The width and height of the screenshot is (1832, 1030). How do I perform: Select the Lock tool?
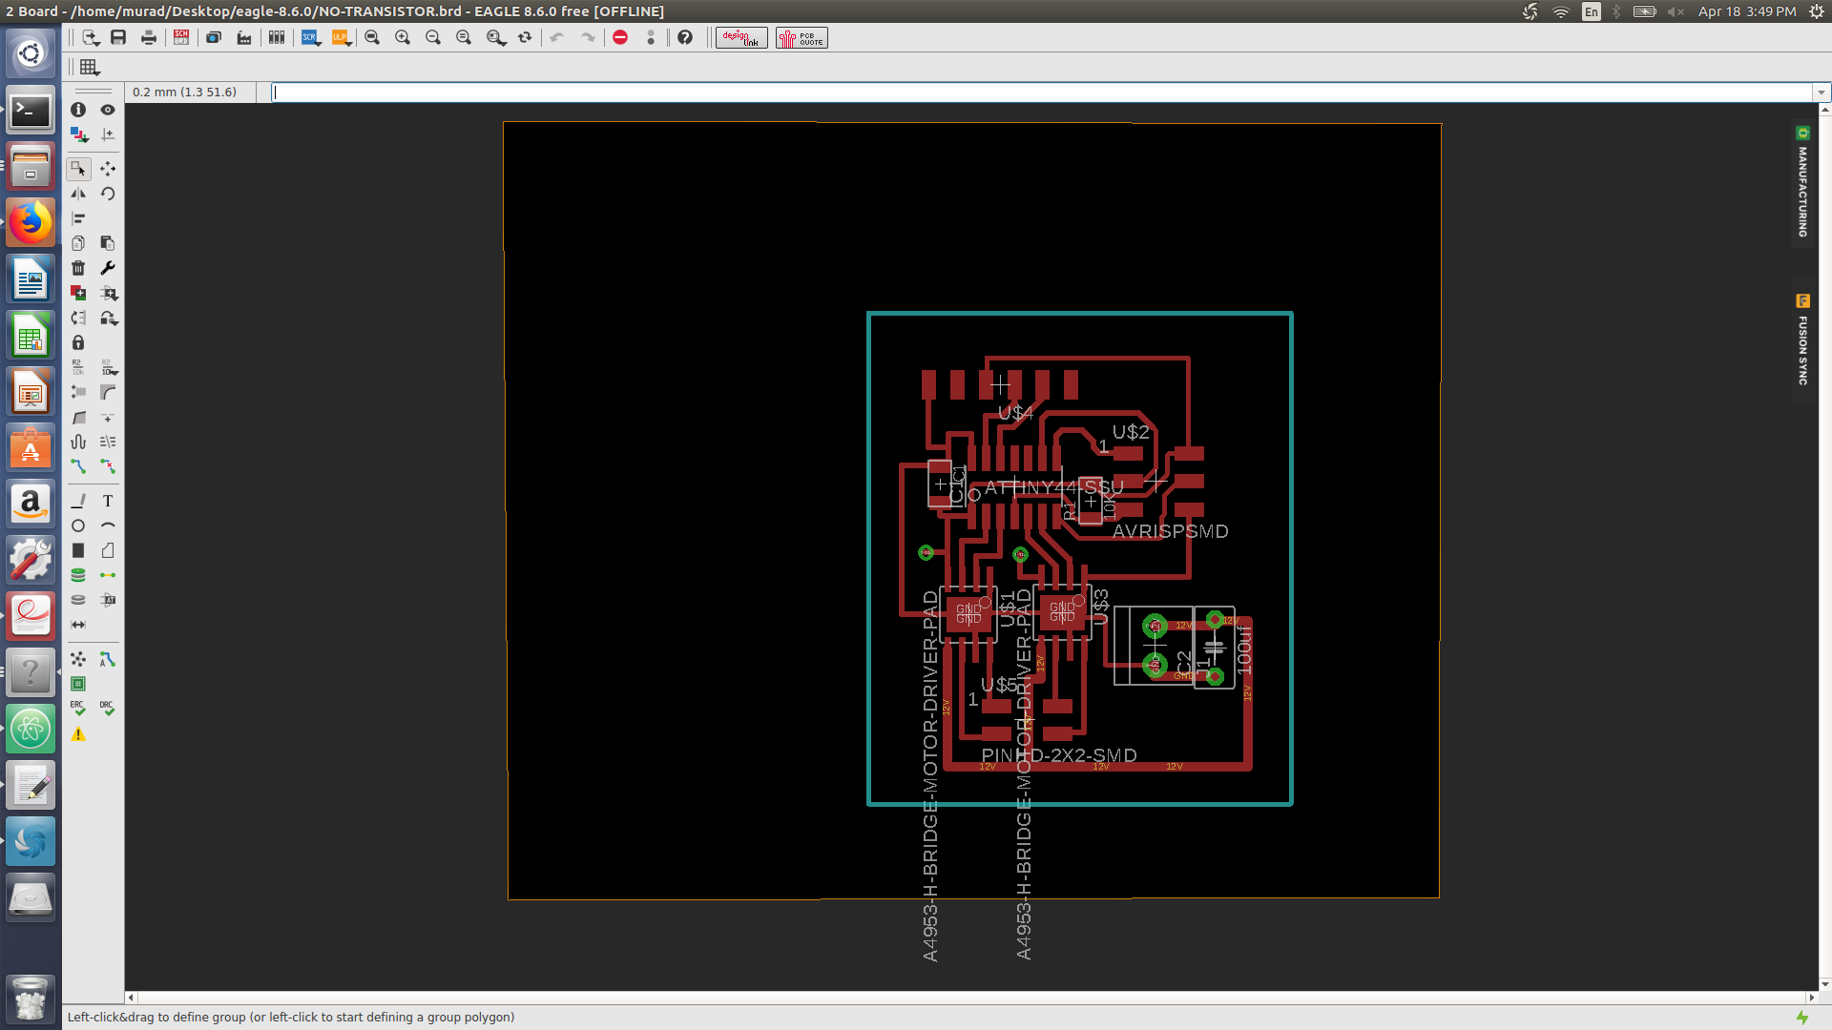click(78, 342)
